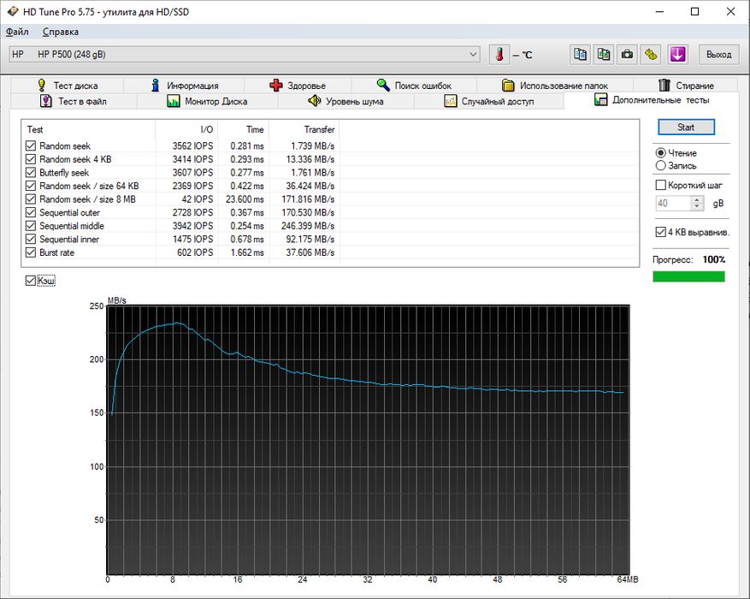Click the Start button

click(x=686, y=128)
